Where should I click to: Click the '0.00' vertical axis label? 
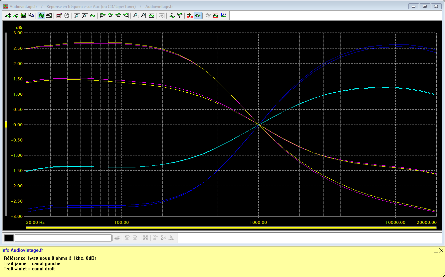coord(18,125)
